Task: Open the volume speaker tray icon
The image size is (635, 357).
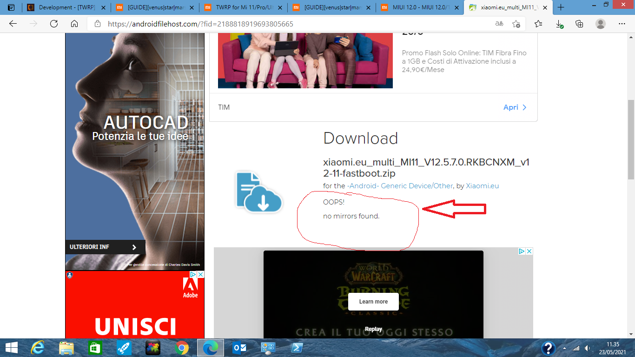Action: [x=587, y=348]
